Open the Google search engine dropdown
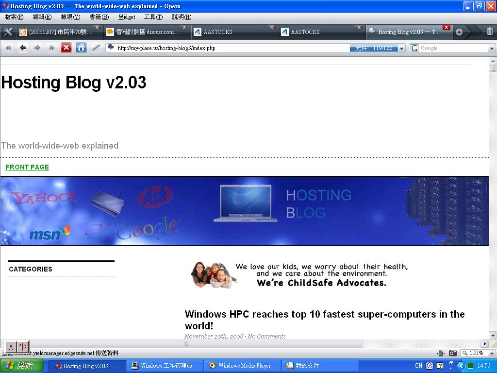Viewport: 497px width, 373px height. 492,48
